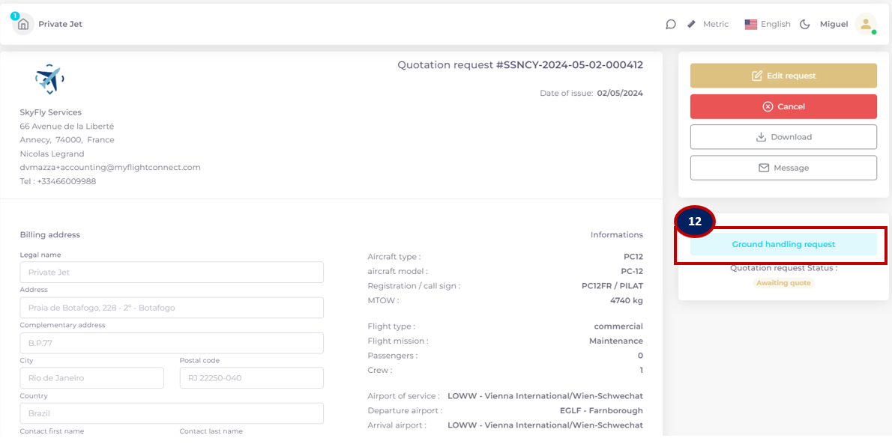Open the English language selector
The width and height of the screenshot is (892, 447).
(x=768, y=24)
